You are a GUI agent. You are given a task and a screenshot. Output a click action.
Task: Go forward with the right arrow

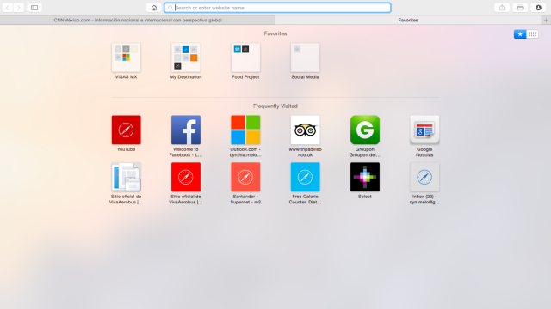point(19,8)
